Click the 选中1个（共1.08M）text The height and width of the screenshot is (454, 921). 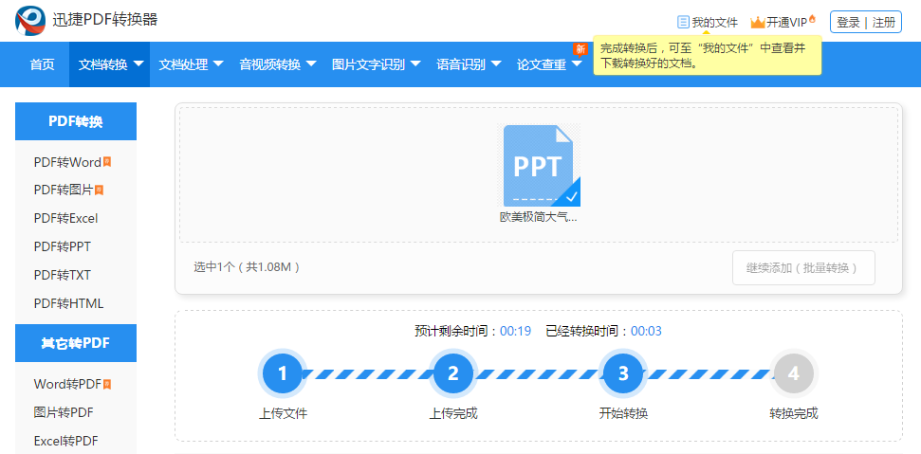coord(248,267)
